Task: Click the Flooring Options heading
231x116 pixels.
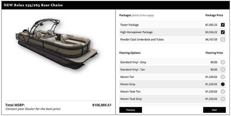Action: [x=130, y=53]
